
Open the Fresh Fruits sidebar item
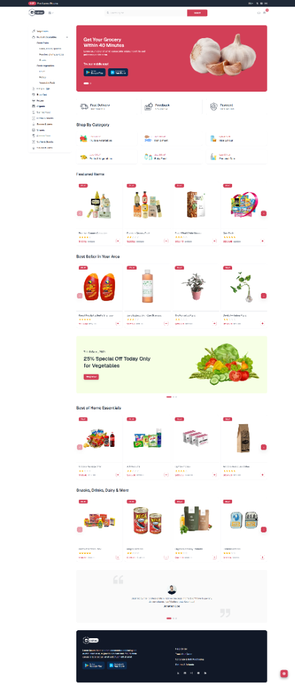pos(42,43)
